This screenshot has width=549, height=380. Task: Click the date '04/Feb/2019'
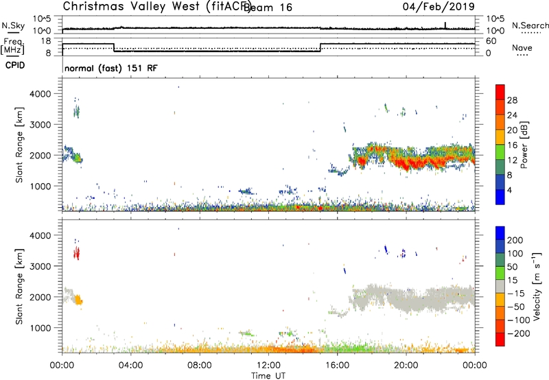tap(439, 6)
